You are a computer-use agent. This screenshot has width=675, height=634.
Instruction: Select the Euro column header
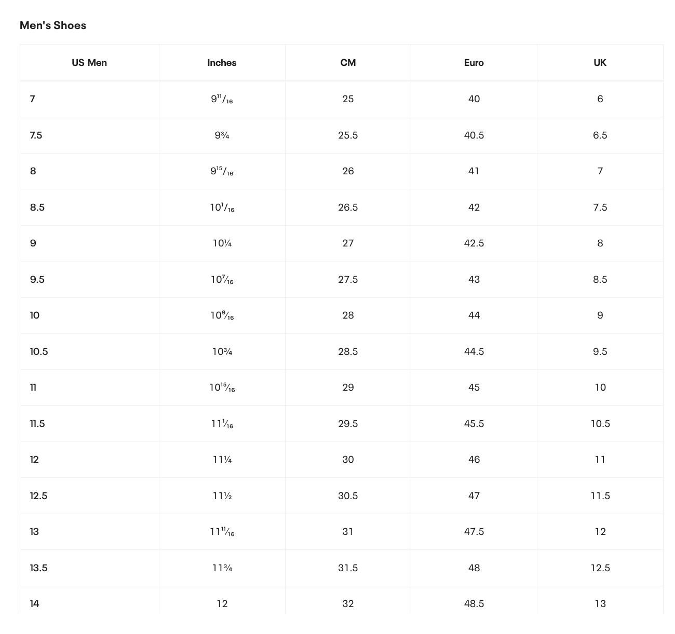pos(474,63)
